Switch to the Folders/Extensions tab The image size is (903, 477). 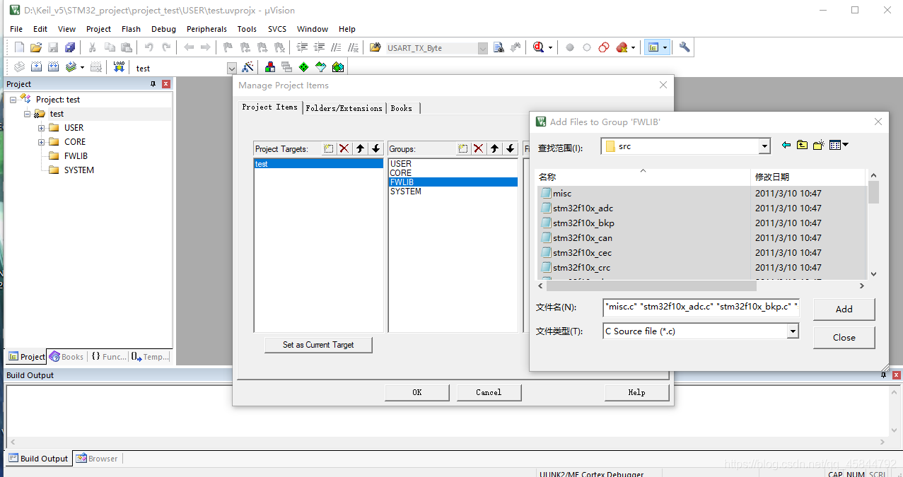[344, 108]
